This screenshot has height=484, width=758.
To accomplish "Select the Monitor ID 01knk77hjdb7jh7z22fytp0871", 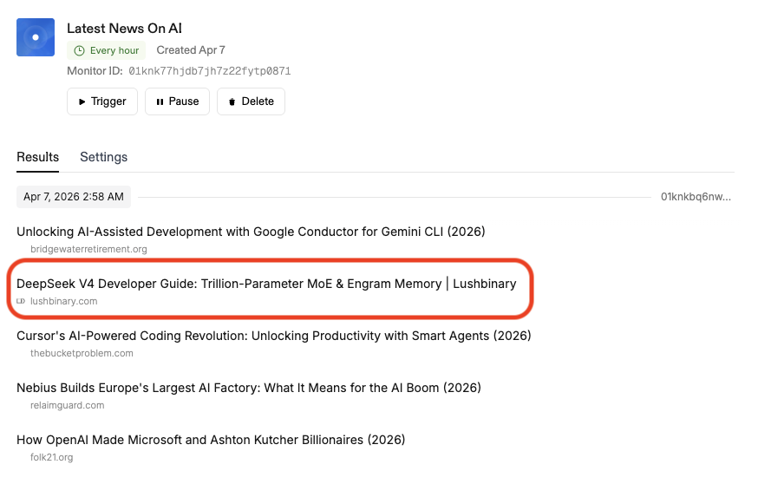I will click(x=209, y=71).
